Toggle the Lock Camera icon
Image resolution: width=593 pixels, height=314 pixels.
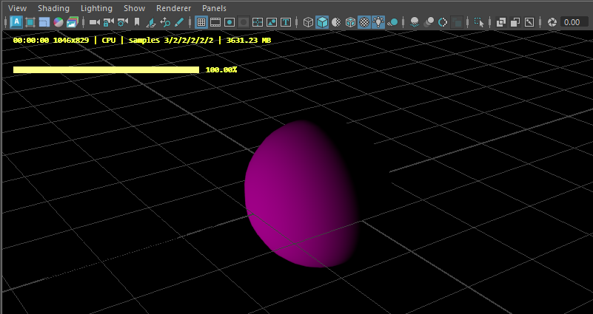pyautogui.click(x=109, y=22)
